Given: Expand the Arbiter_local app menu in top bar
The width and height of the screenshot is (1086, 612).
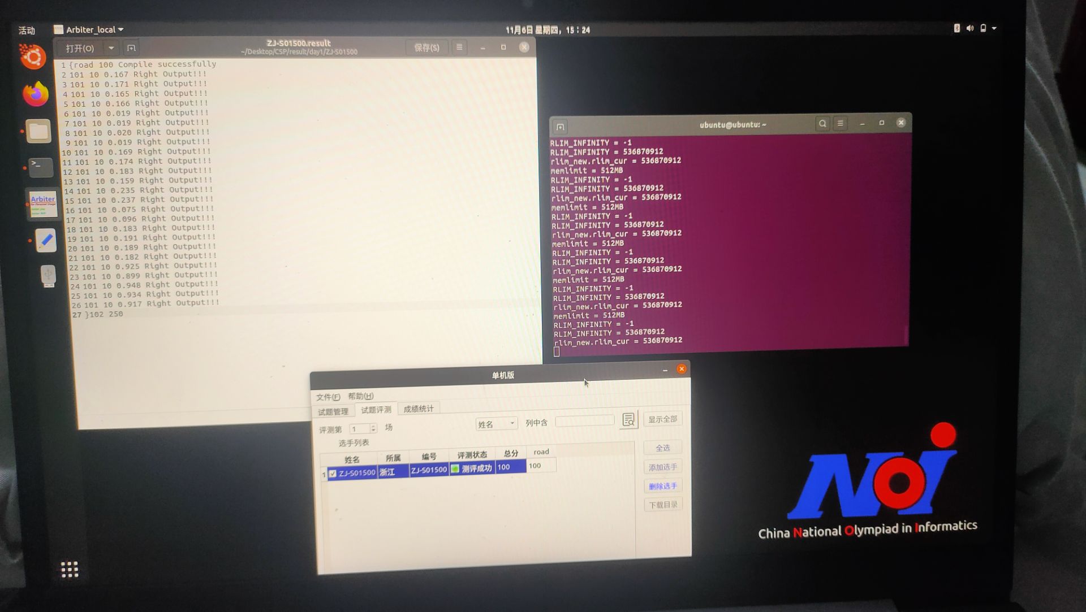Looking at the screenshot, I should point(90,29).
